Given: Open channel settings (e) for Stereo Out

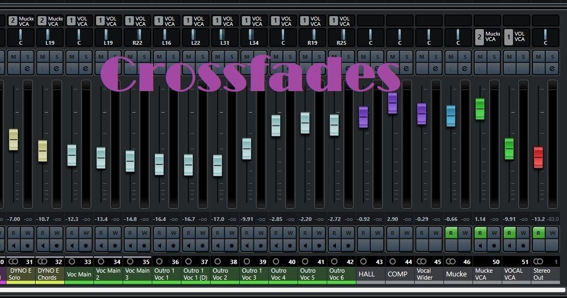Looking at the screenshot, I should [552, 68].
